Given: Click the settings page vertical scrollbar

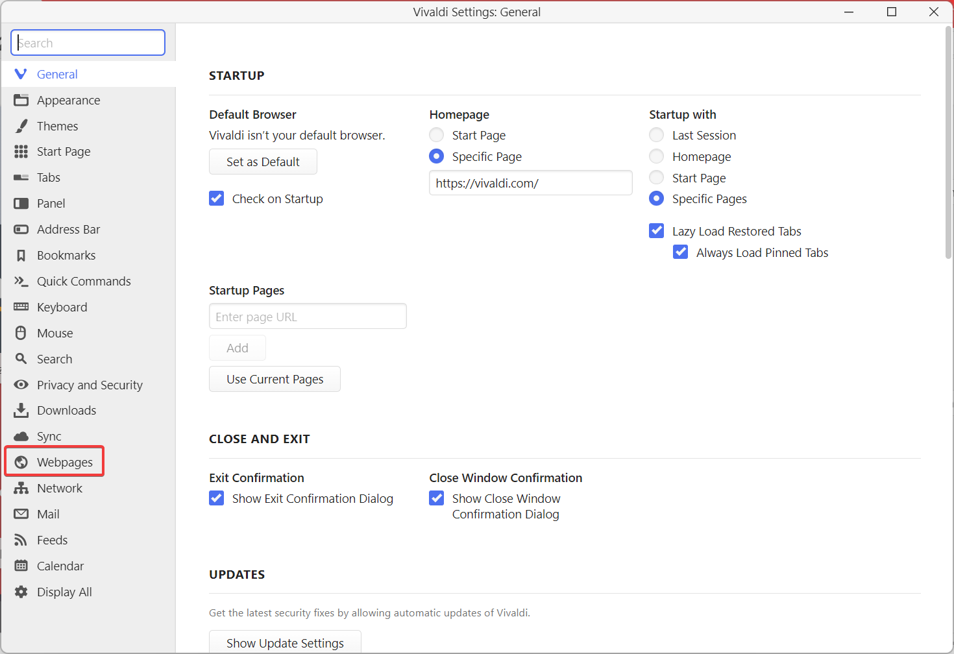Looking at the screenshot, I should pos(949,143).
